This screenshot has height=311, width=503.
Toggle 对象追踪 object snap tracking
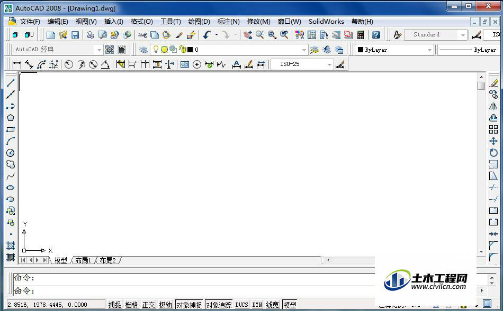(219, 305)
